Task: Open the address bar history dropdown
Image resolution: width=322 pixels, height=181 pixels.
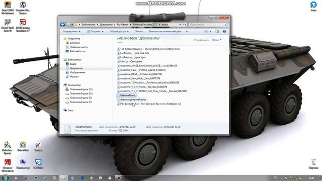Action: click(x=180, y=25)
